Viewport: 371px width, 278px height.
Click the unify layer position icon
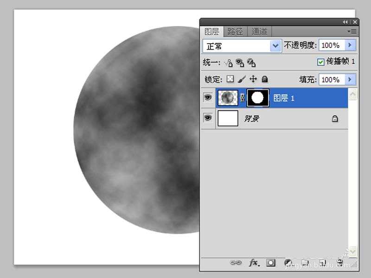[229, 62]
